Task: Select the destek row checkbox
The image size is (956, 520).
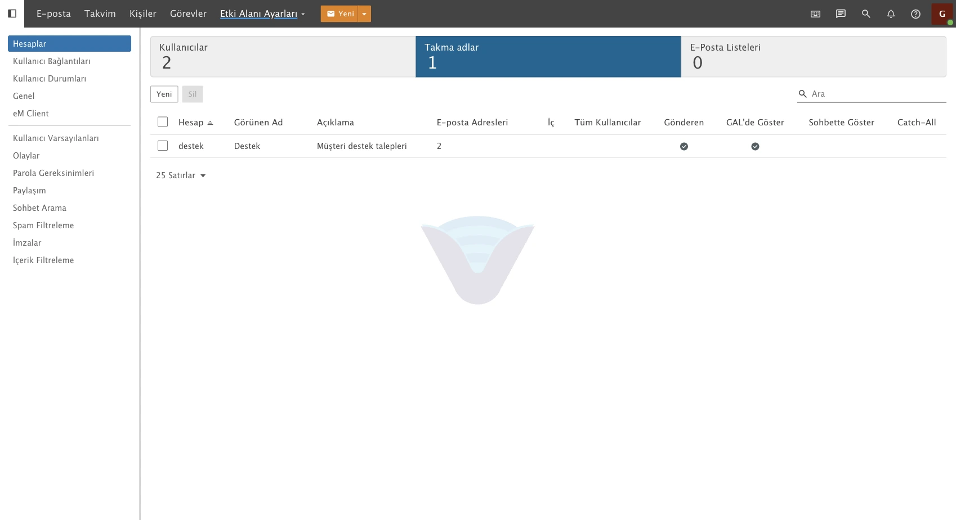Action: [163, 146]
